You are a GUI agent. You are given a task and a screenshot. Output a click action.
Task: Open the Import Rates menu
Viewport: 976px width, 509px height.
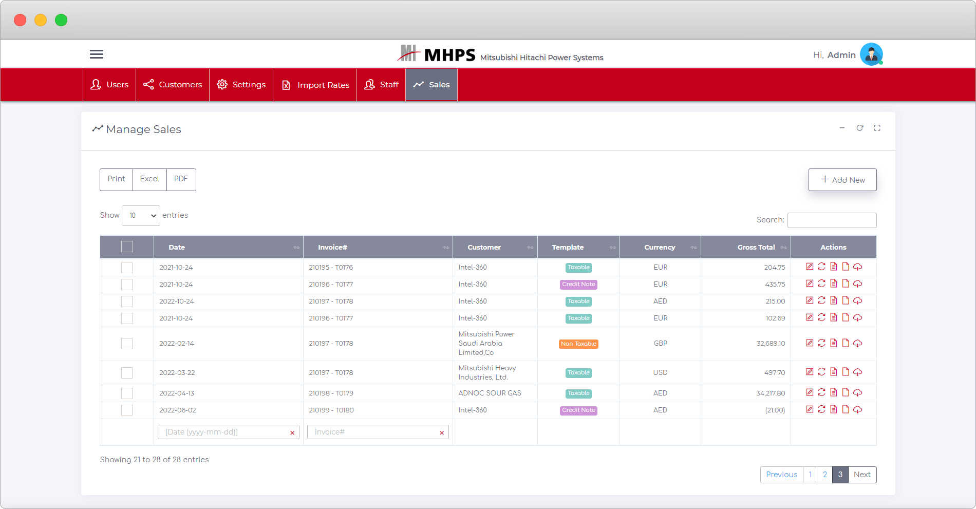click(x=315, y=85)
